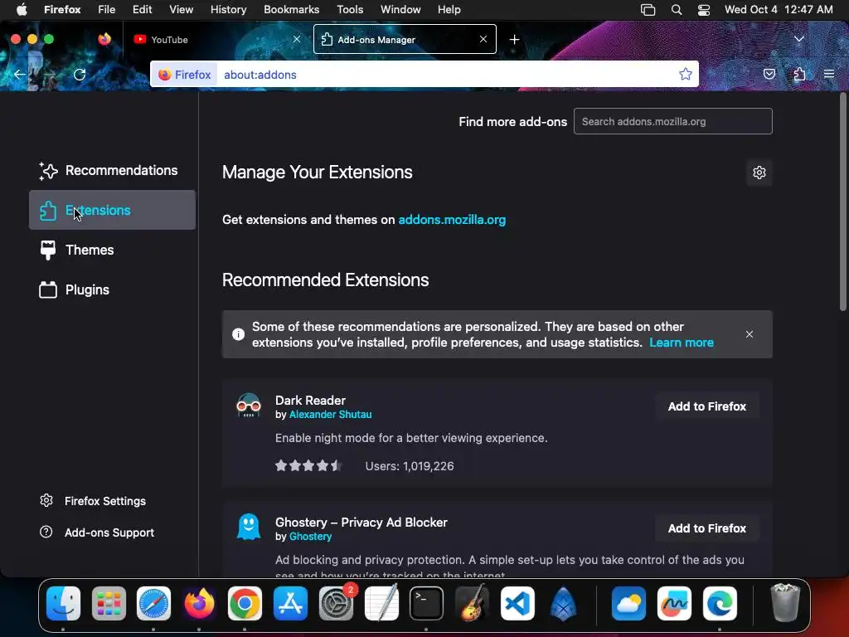This screenshot has height=637, width=849.
Task: Click Dark Reader star rating
Action: click(308, 466)
